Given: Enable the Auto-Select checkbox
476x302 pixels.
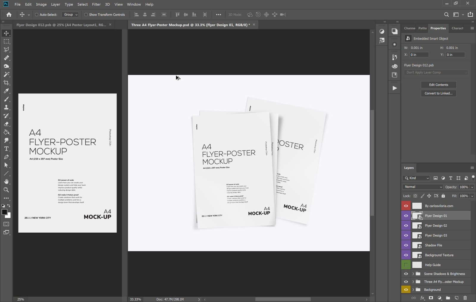Looking at the screenshot, I should point(37,15).
